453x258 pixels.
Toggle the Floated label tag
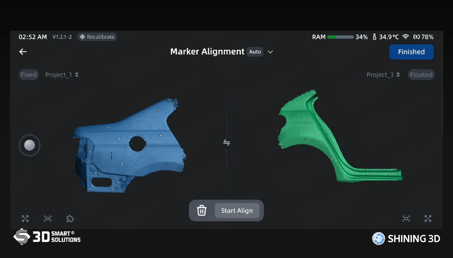pos(421,75)
